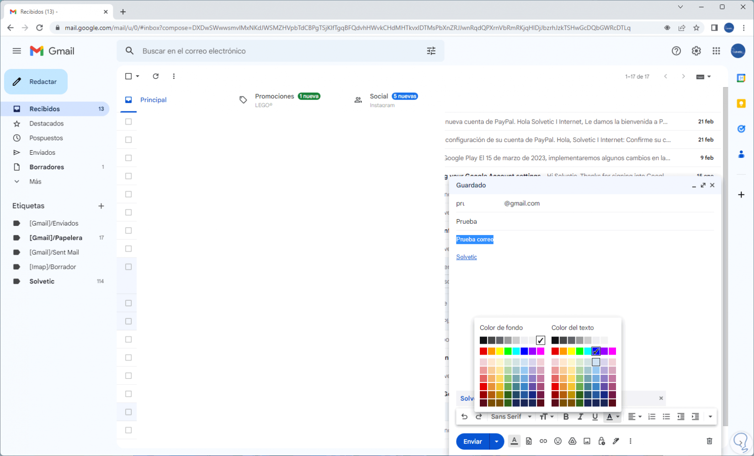Open Google Tasks side panel
754x456 pixels.
click(741, 129)
